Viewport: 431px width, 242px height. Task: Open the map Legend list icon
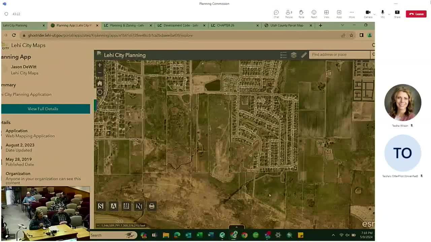pyautogui.click(x=284, y=55)
